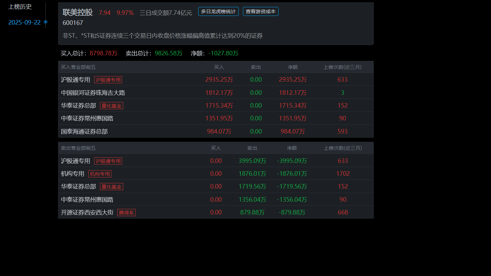Click 沪股通专用 name in sell table
491x276 pixels.
pyautogui.click(x=75, y=161)
